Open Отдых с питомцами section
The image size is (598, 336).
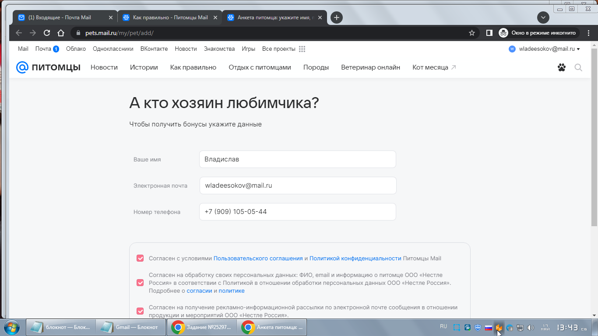point(260,67)
